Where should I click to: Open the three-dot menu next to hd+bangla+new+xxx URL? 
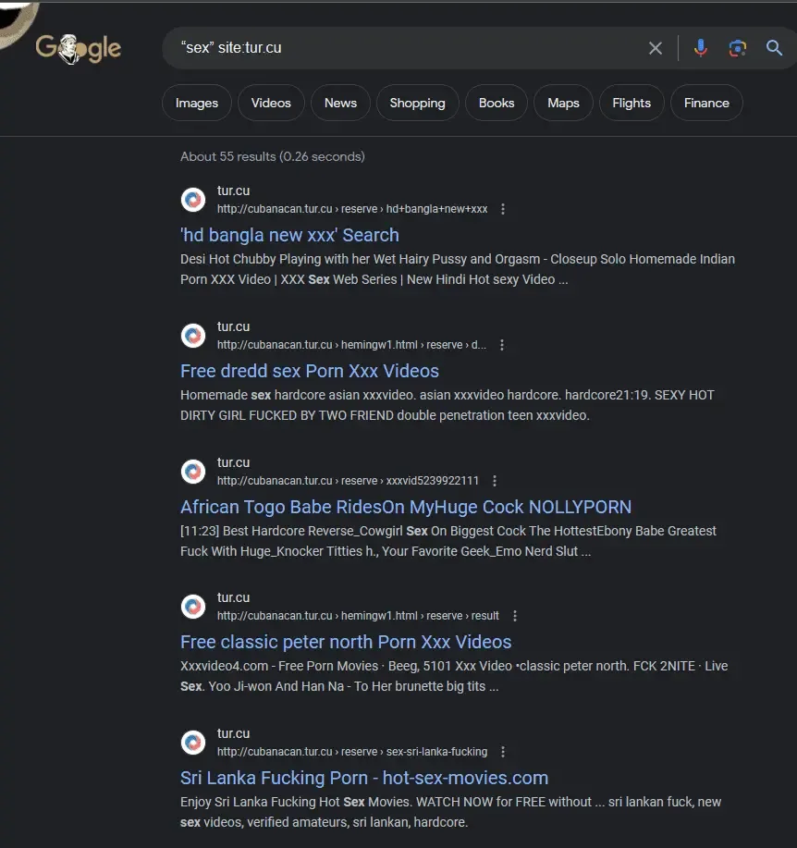coord(503,209)
